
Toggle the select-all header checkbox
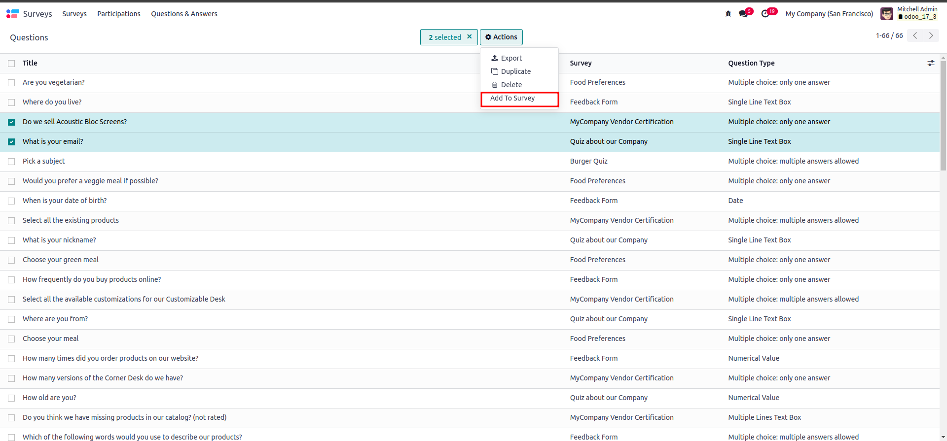click(11, 63)
